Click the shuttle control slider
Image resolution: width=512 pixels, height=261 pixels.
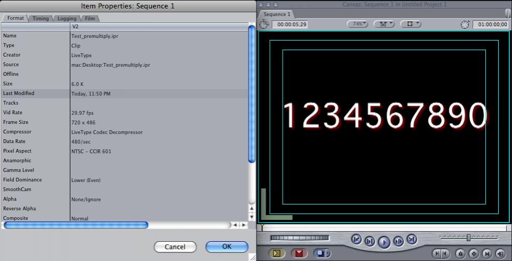[x=468, y=238]
